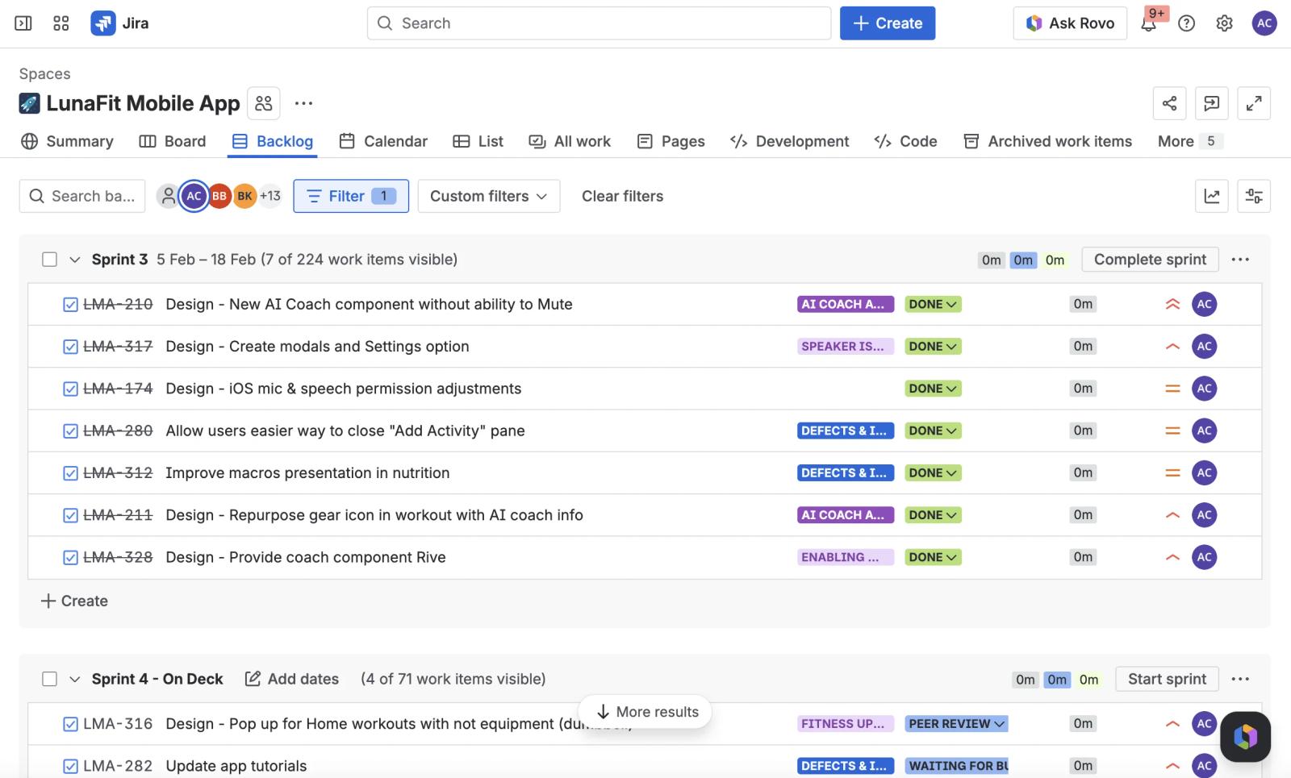Open Sprint 4 more actions menu
Screen dimensions: 1291x778
1240,679
